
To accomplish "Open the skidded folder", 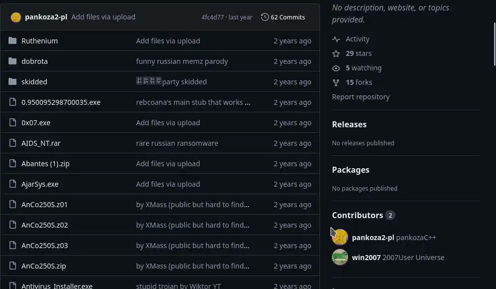I will [x=34, y=82].
